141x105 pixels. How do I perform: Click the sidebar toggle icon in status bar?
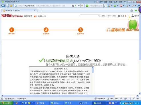(2, 99)
